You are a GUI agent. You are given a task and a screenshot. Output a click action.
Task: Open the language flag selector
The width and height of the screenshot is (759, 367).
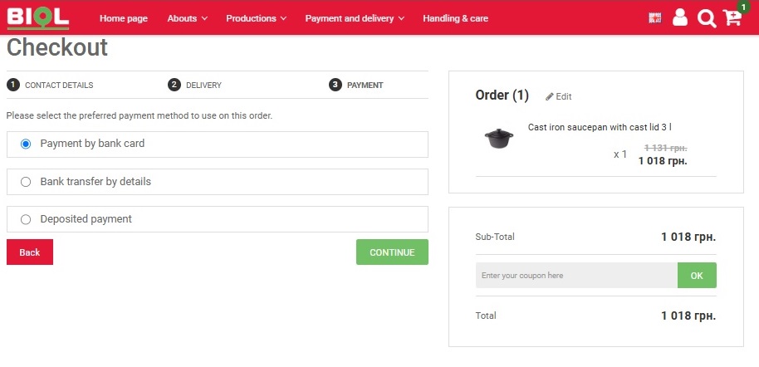click(x=655, y=17)
